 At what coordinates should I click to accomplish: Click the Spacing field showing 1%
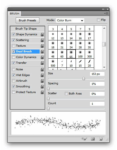click(x=97, y=84)
